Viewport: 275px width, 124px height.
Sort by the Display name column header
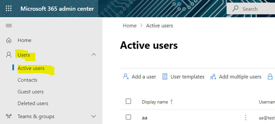point(155,102)
